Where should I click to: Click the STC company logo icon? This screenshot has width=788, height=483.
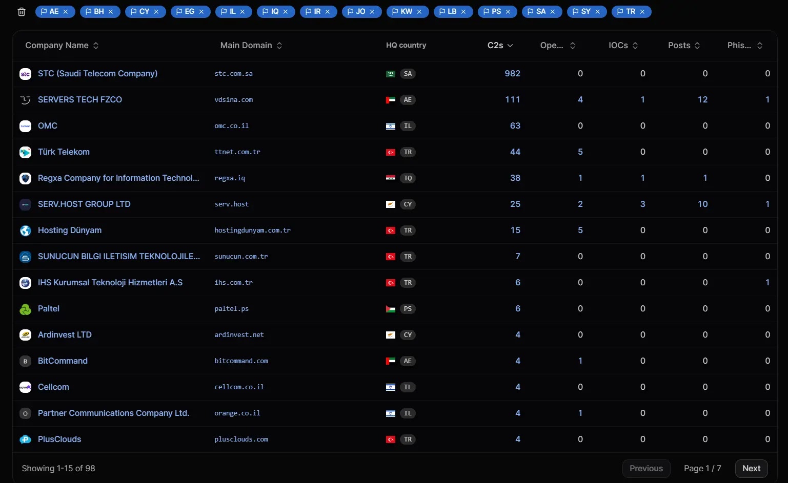tap(25, 74)
